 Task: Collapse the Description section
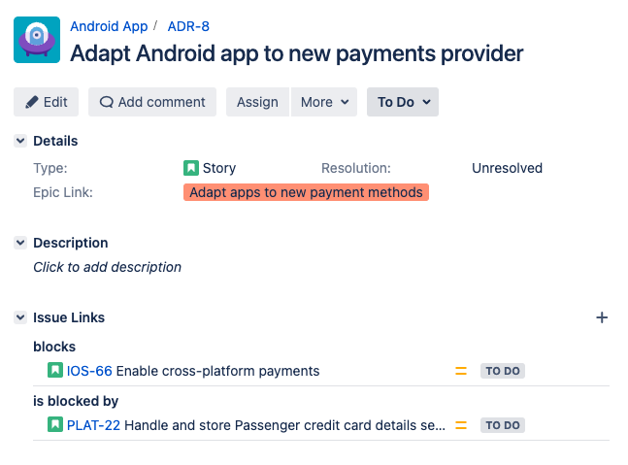coord(20,243)
